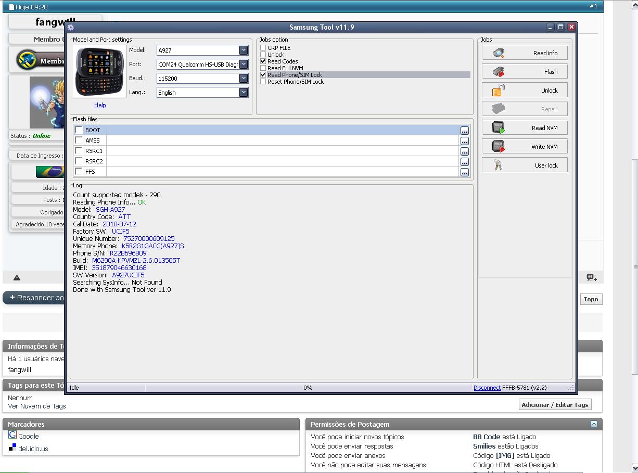Click the IMEI value 351879046630168
The width and height of the screenshot is (638, 473).
[x=119, y=268]
